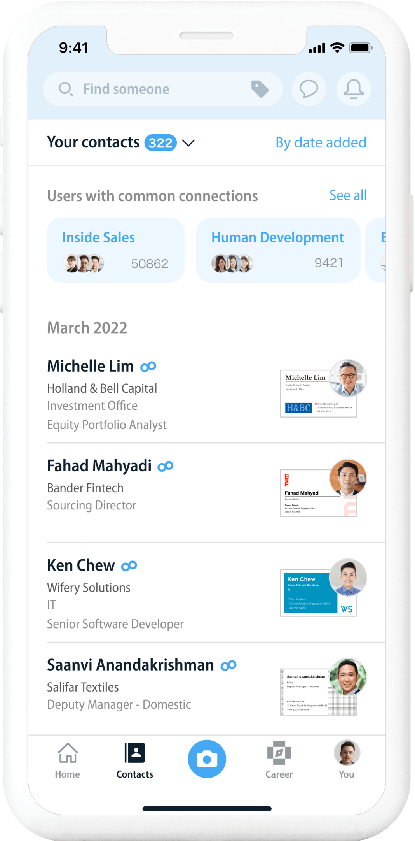Open the Career tab
Image resolution: width=415 pixels, height=841 pixels.
[279, 760]
